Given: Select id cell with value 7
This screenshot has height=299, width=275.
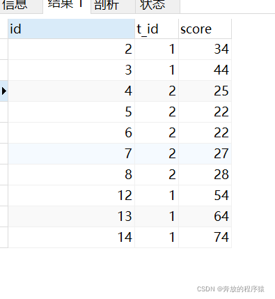Looking at the screenshot, I should coord(71,153).
